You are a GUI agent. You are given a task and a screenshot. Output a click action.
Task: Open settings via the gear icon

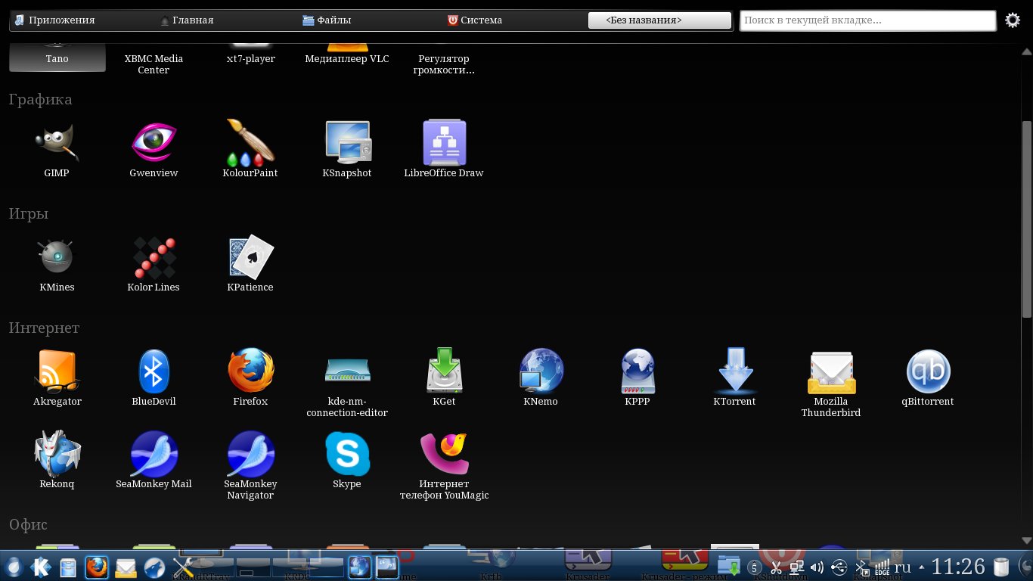click(1013, 20)
